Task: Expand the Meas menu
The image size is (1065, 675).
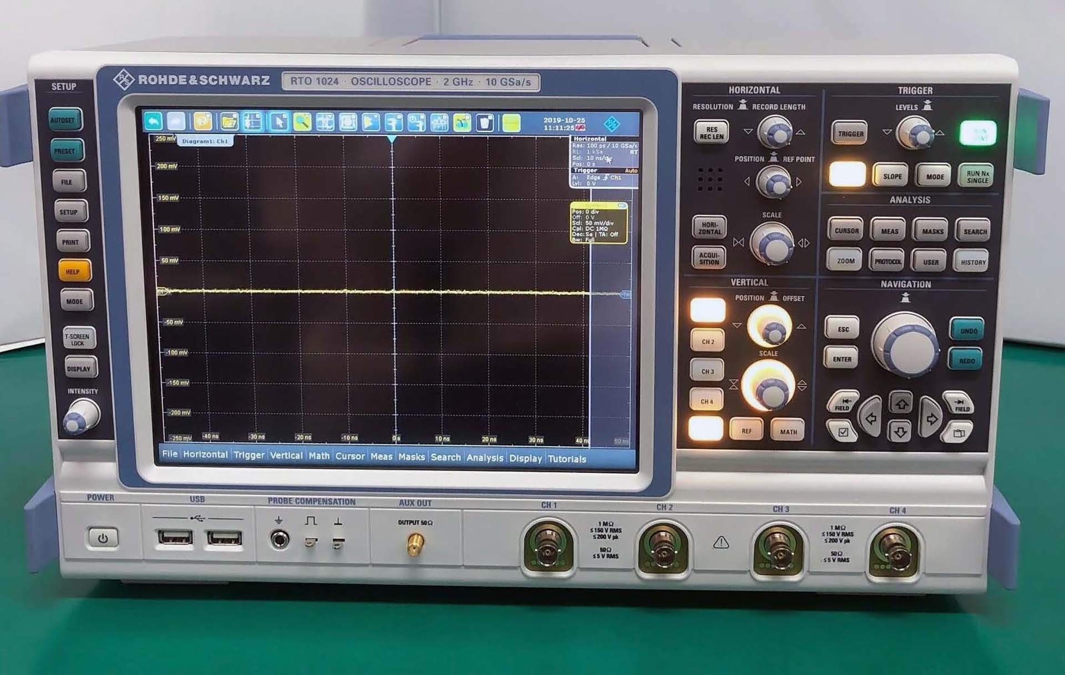Action: pos(381,456)
